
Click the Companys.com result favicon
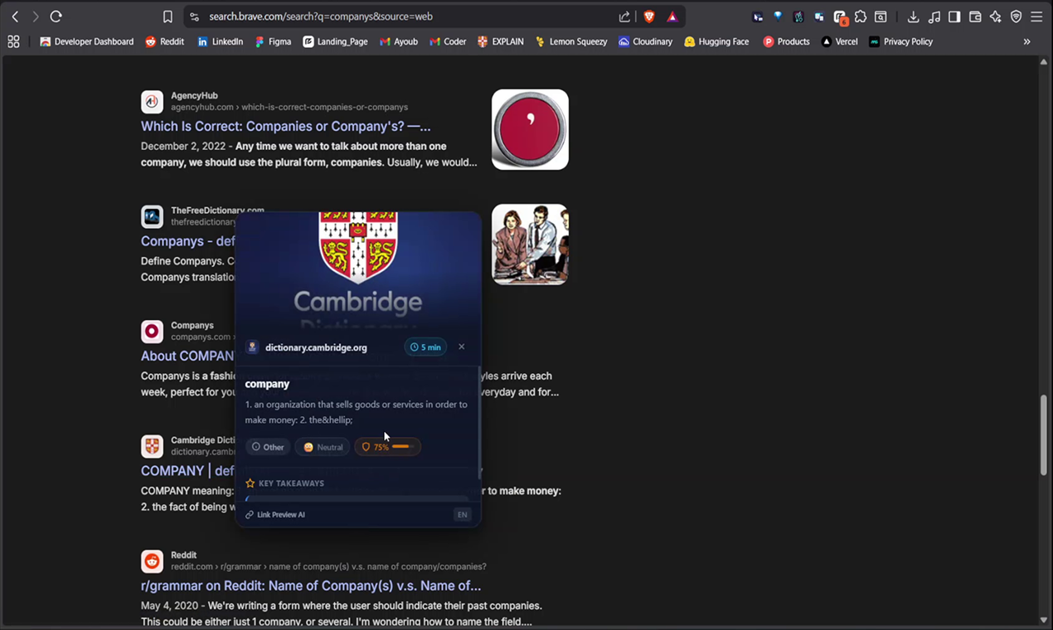coord(152,332)
